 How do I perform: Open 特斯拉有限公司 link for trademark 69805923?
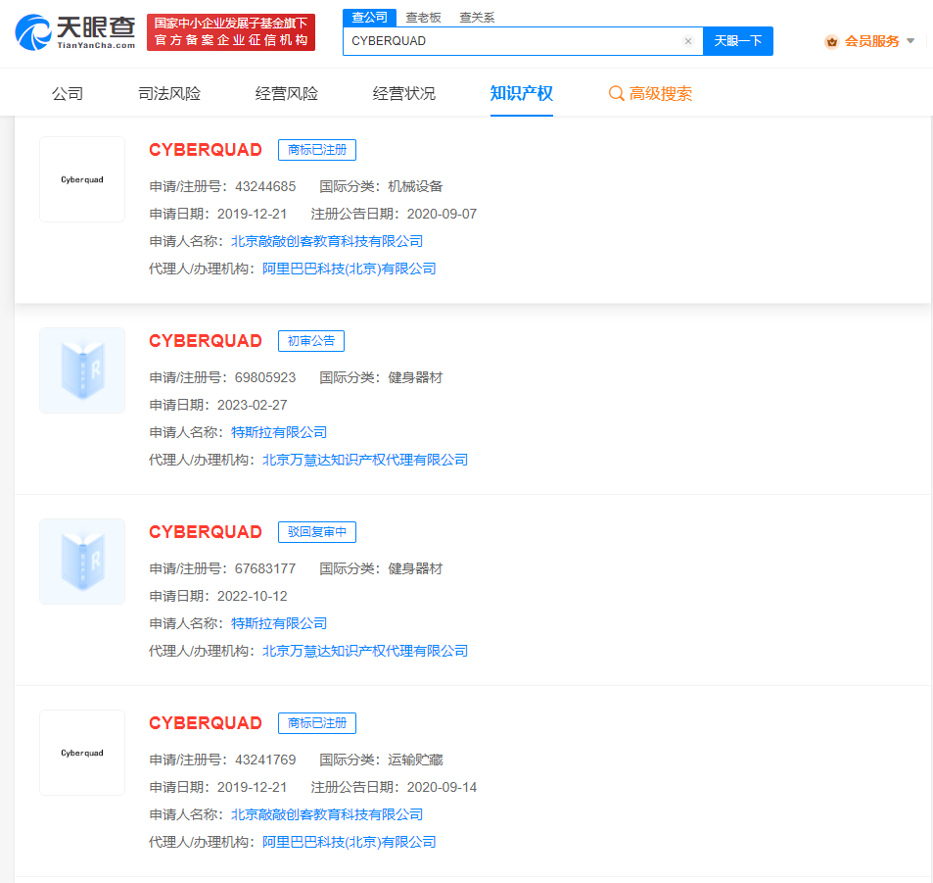click(279, 432)
